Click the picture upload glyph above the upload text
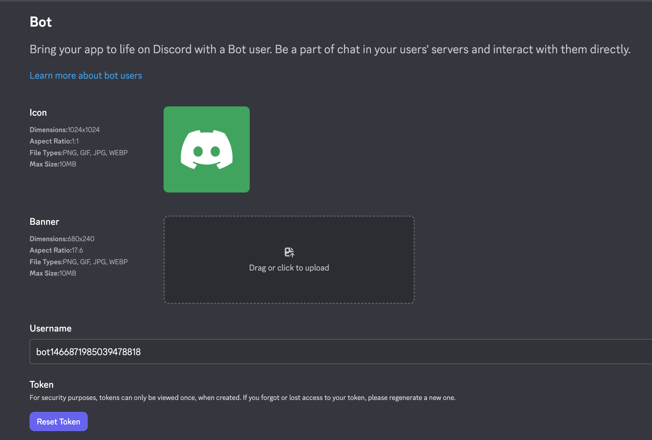The height and width of the screenshot is (440, 652). (x=289, y=252)
